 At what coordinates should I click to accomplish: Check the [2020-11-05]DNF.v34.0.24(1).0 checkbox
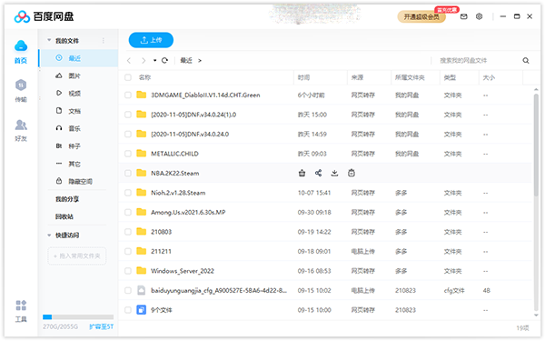[128, 115]
